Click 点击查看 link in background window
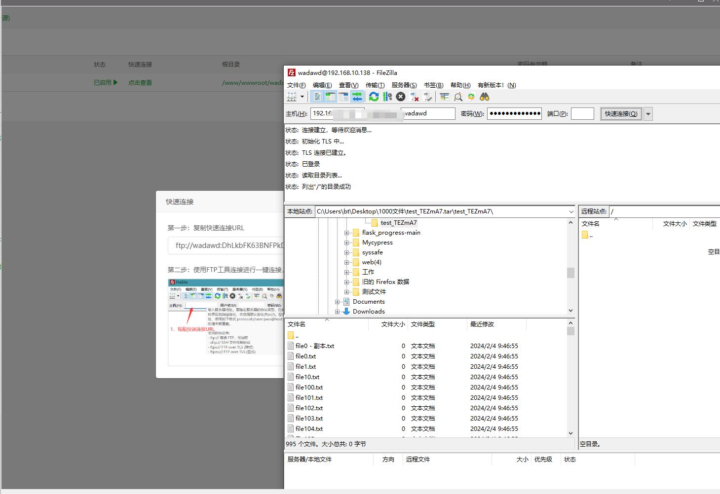720x494 pixels. tap(140, 82)
